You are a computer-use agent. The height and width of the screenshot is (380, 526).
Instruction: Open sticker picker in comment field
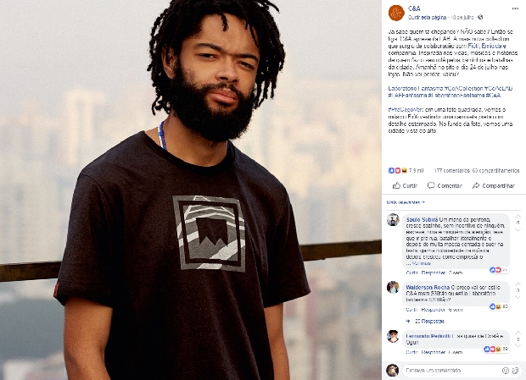coord(516,371)
